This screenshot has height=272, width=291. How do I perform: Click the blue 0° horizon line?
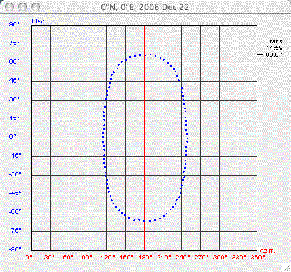click(144, 138)
